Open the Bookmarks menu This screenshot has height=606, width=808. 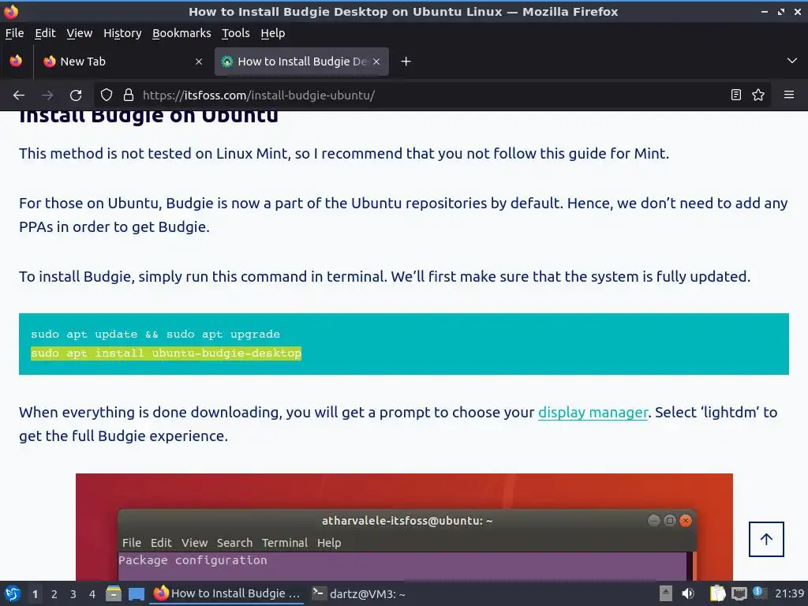tap(181, 33)
